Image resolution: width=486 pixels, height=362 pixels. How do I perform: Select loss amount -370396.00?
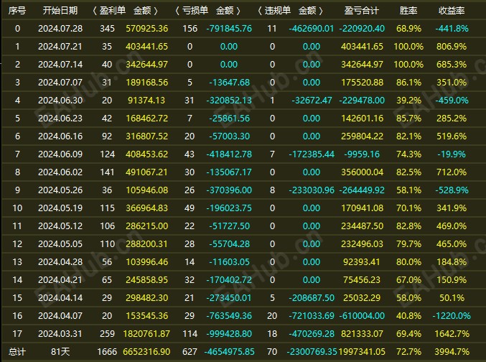coord(229,190)
